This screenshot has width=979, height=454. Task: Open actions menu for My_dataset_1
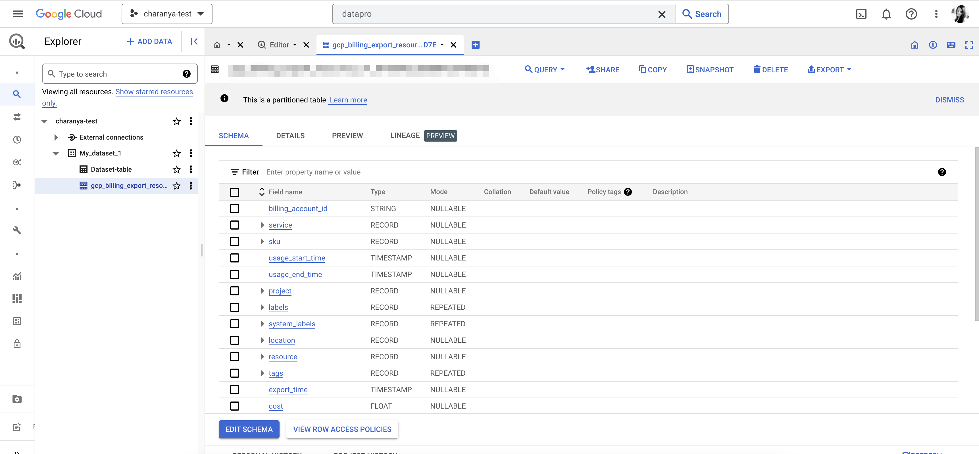[191, 153]
